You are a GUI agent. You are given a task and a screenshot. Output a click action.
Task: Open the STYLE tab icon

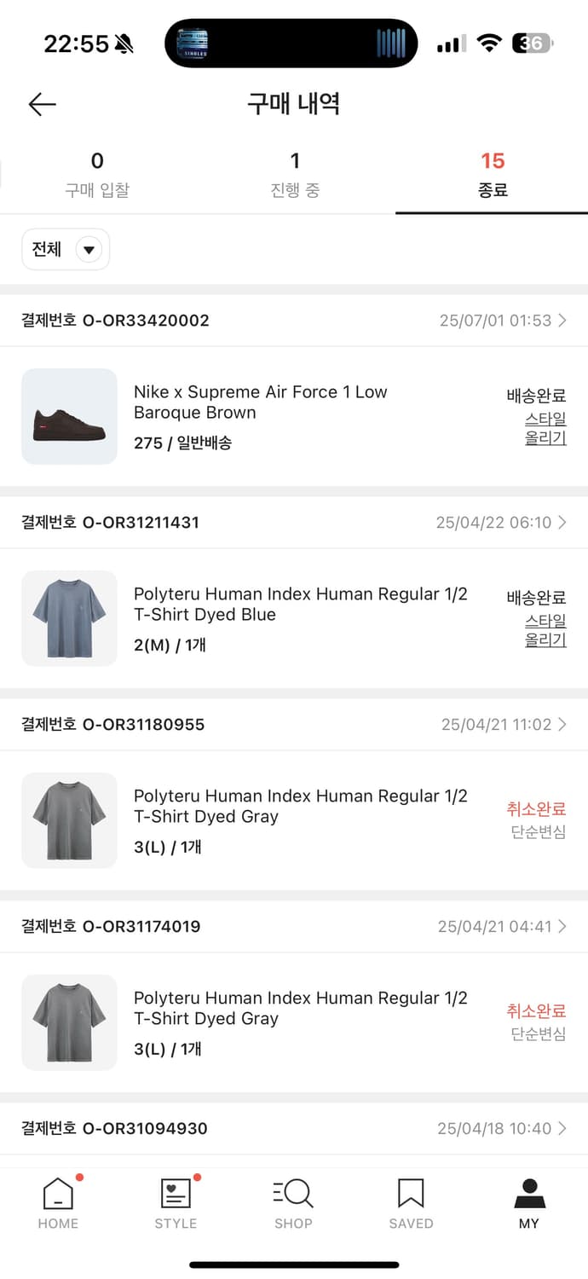176,1194
